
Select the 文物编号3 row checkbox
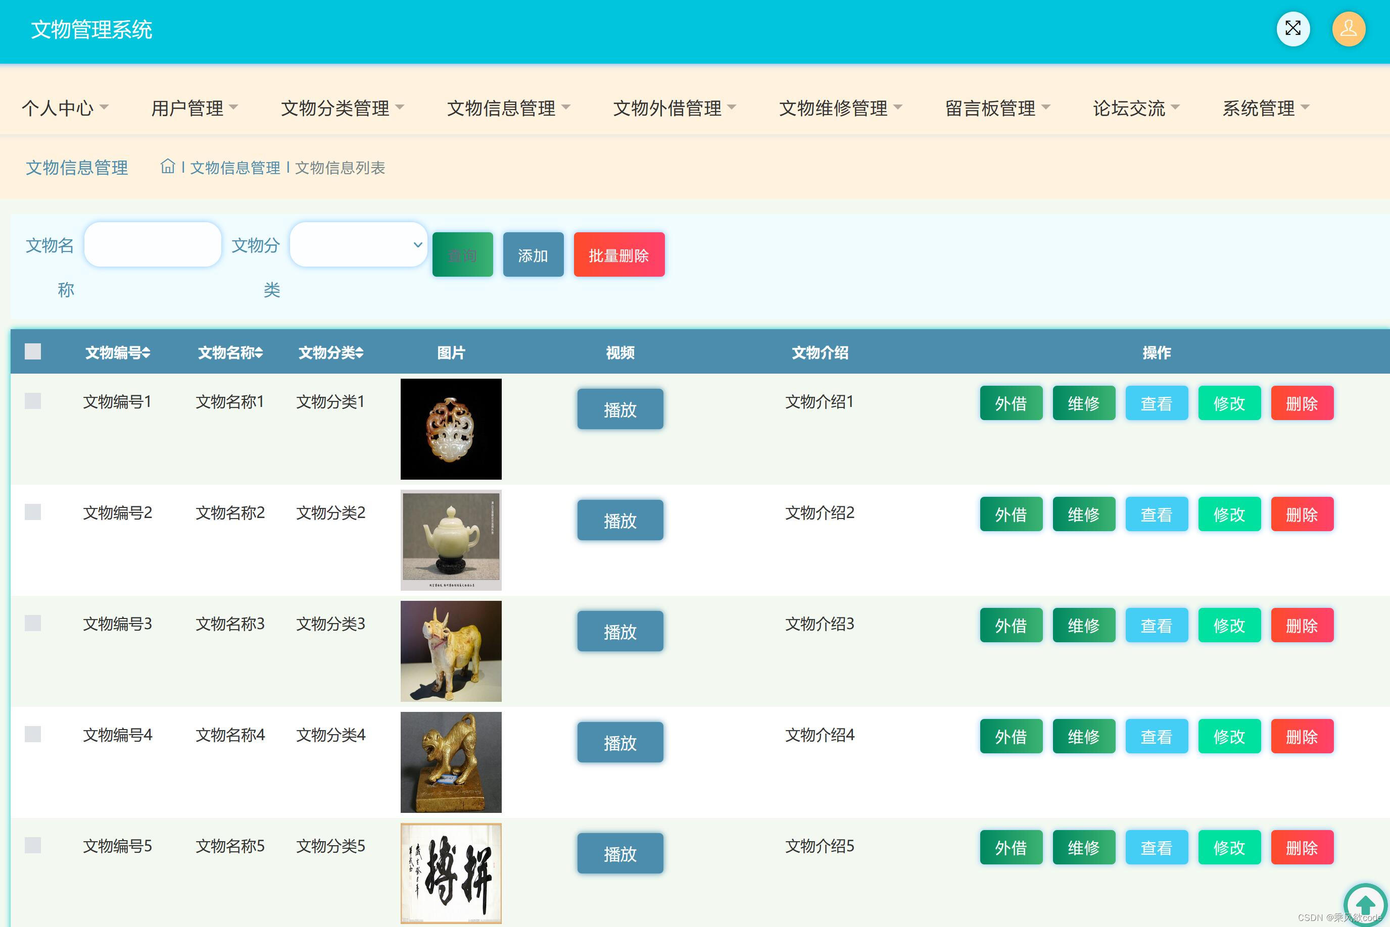pyautogui.click(x=33, y=623)
